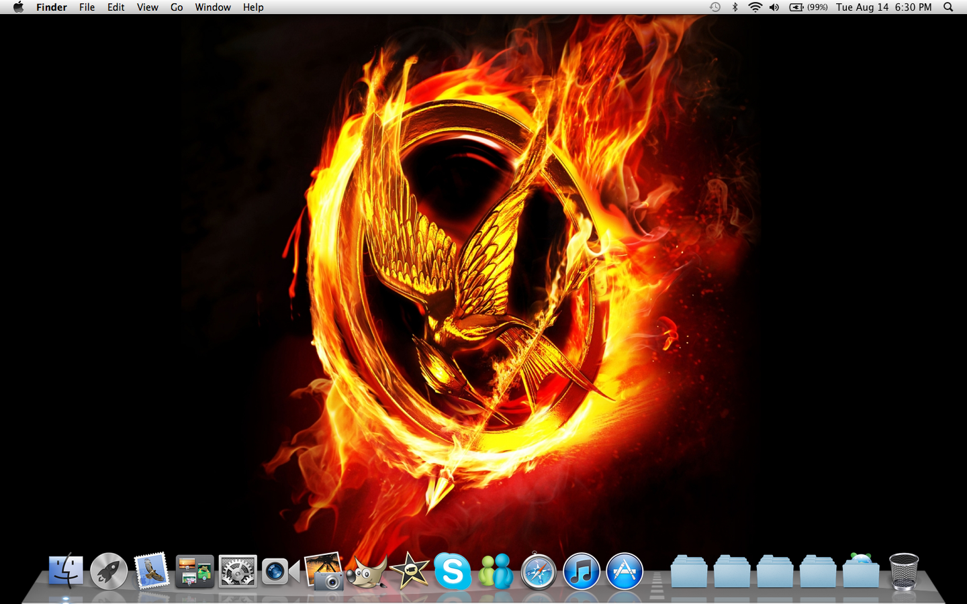
Task: Launch Skype from the dock
Action: pyautogui.click(x=452, y=572)
